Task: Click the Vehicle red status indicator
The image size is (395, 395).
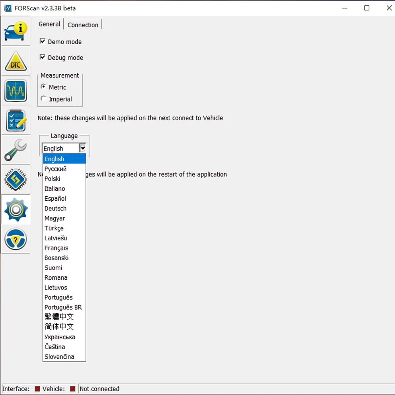Action: 73,389
